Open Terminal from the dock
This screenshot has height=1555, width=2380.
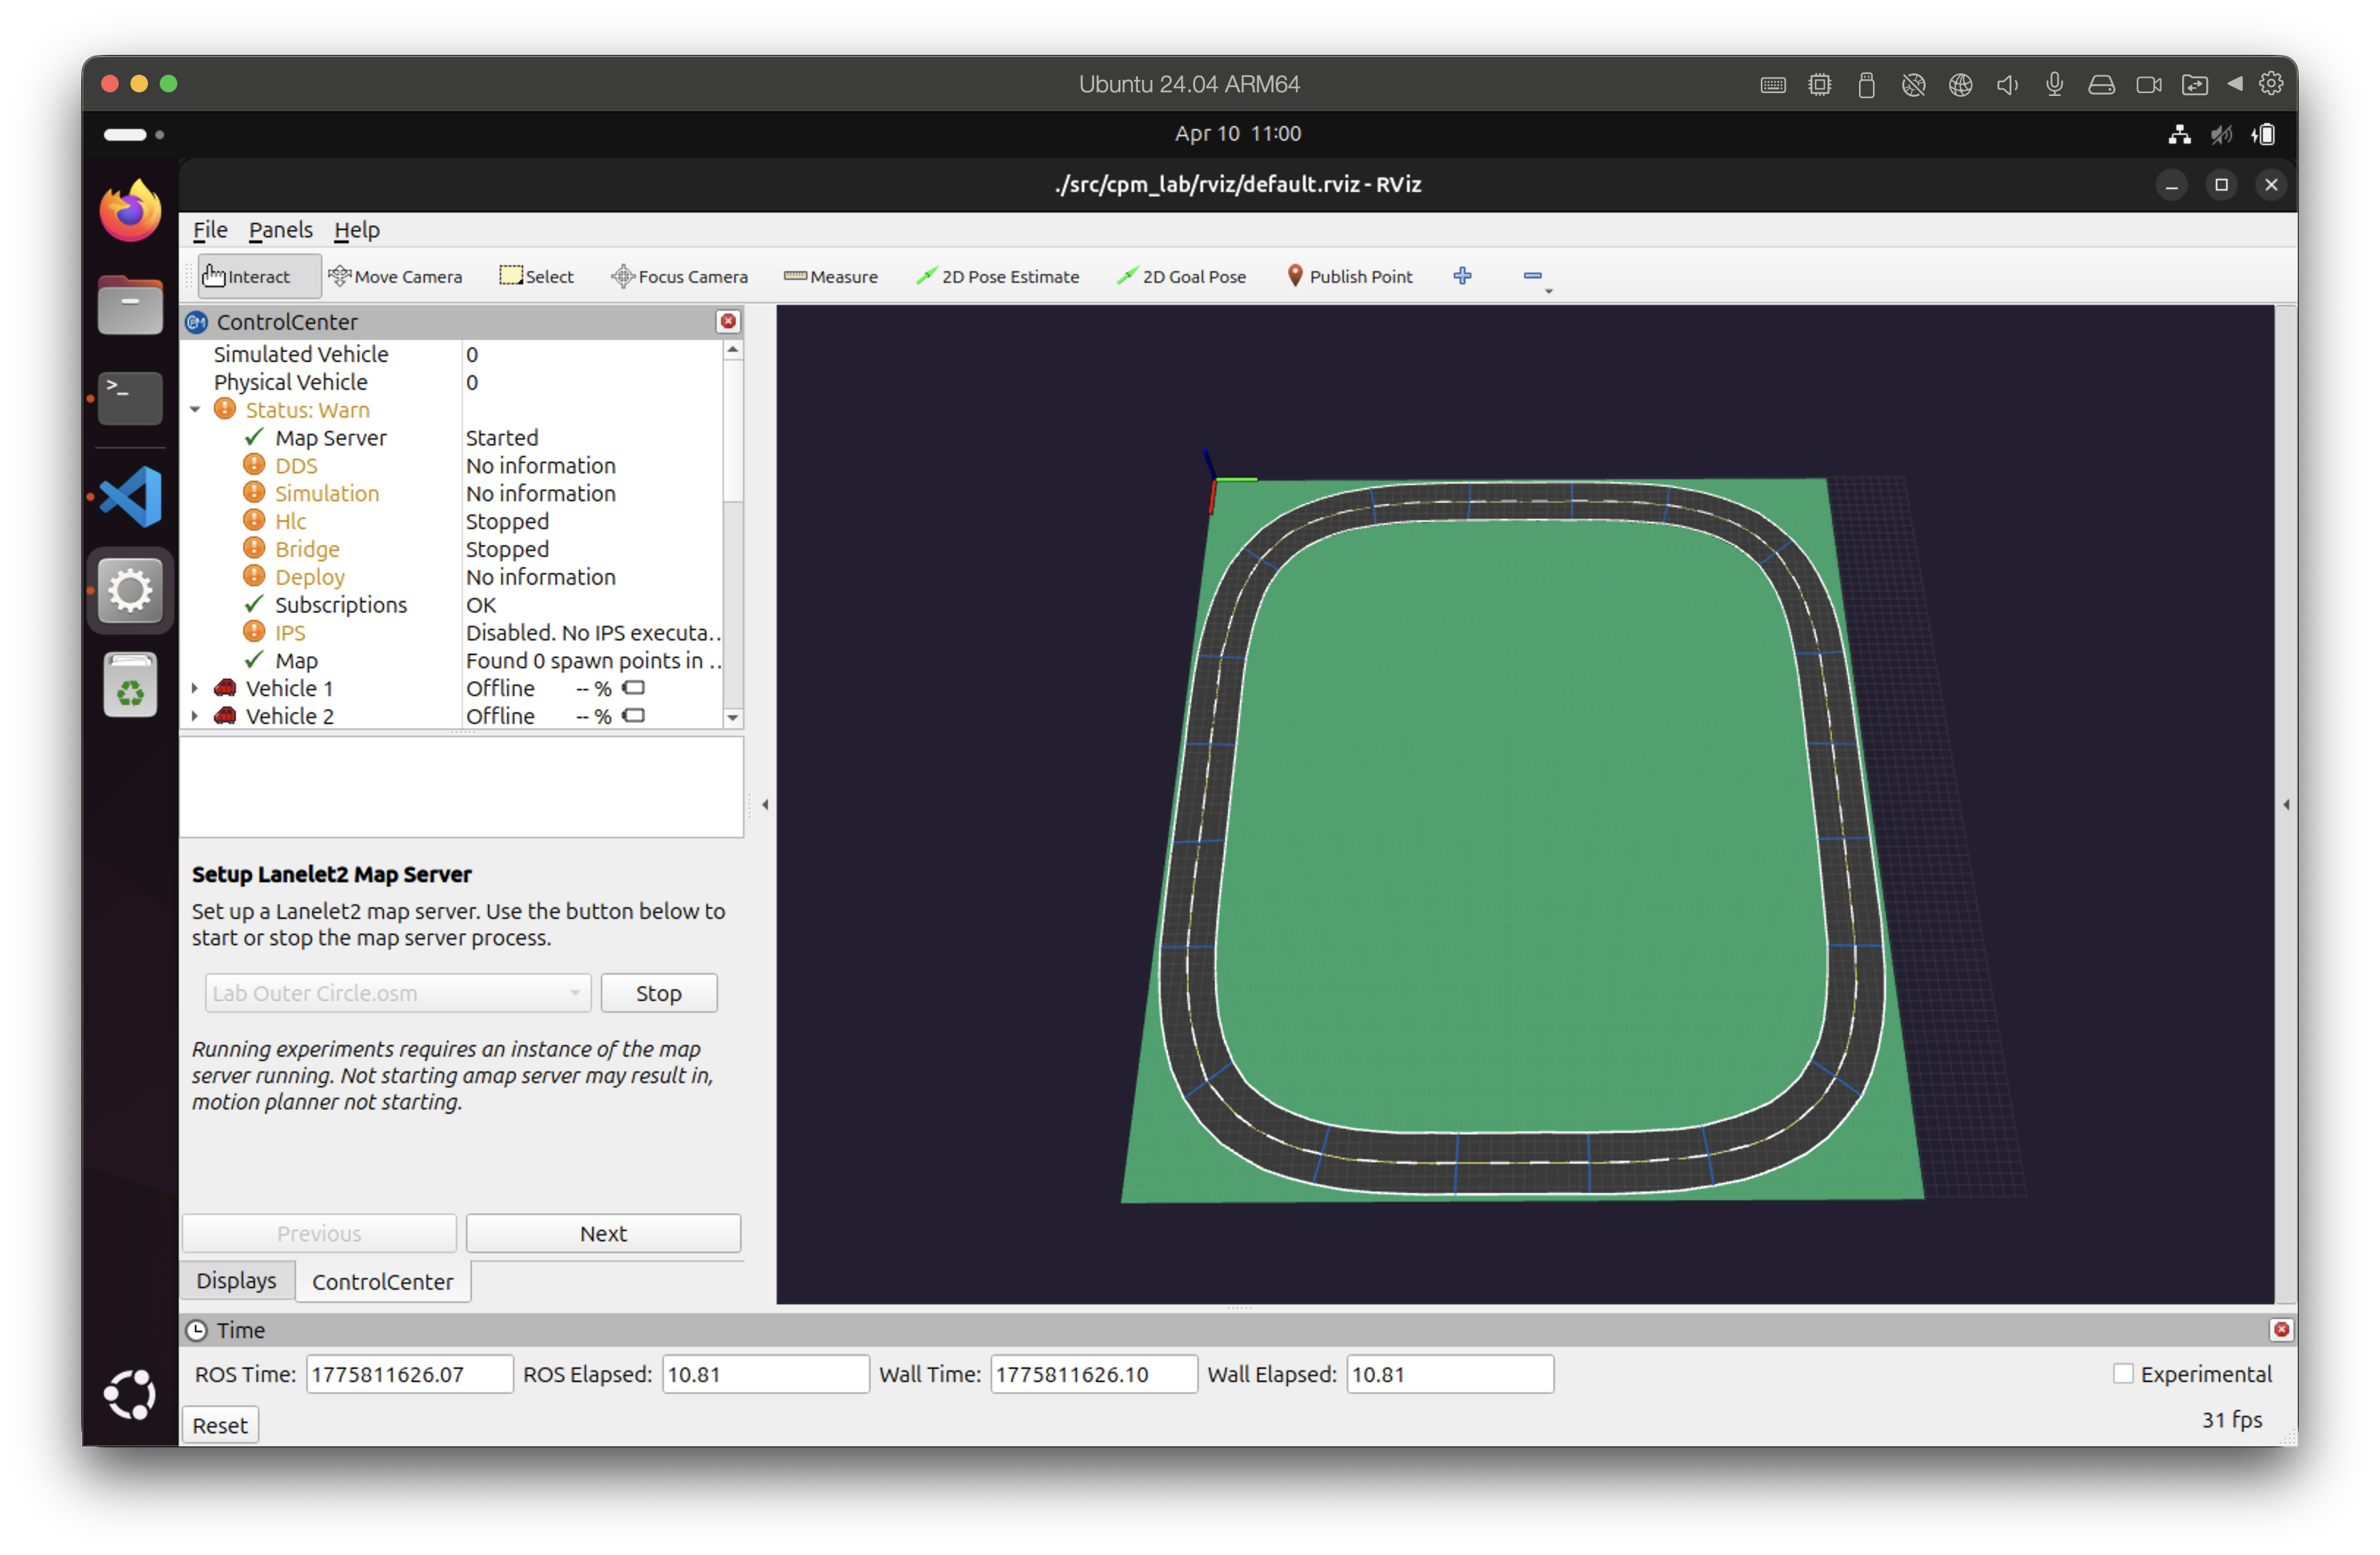pyautogui.click(x=130, y=397)
